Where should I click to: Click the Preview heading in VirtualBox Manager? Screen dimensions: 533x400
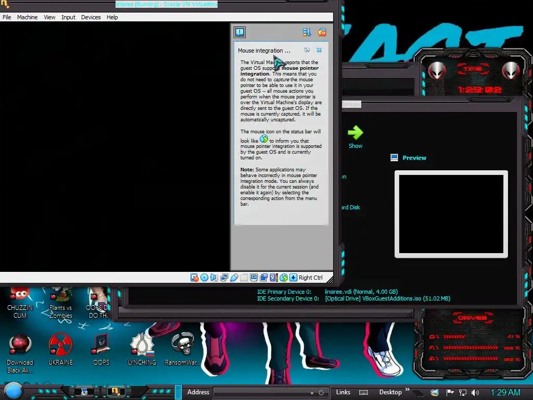(x=414, y=158)
